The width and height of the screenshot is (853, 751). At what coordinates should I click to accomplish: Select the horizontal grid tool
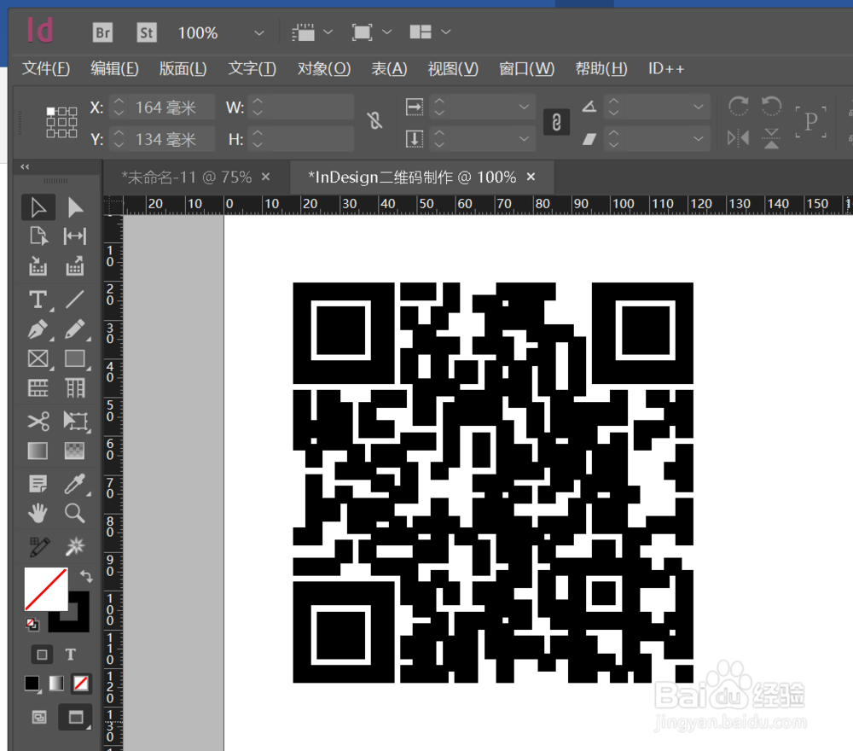coord(38,388)
